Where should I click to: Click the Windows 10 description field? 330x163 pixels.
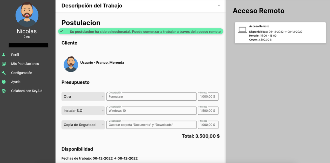151,110
